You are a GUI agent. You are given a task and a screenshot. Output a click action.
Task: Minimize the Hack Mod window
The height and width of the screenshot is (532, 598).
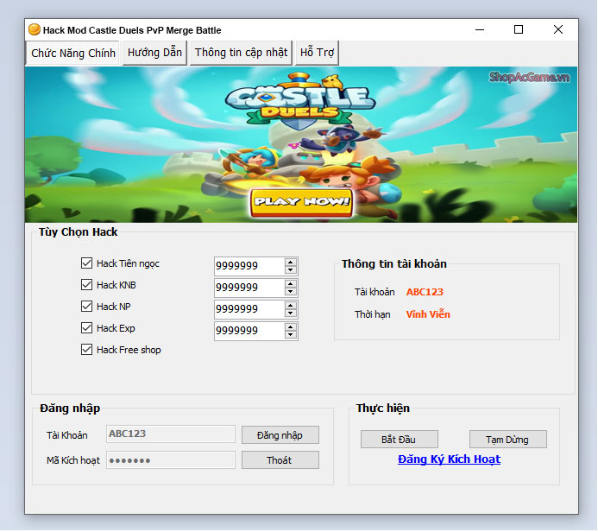[480, 29]
